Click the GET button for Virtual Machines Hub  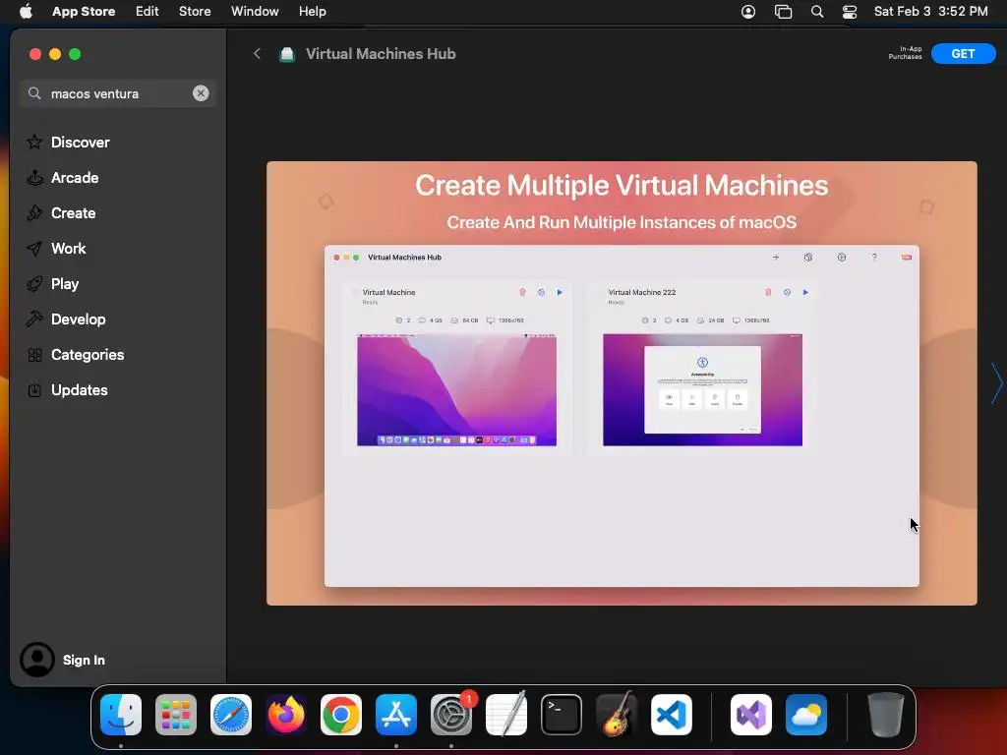click(963, 54)
